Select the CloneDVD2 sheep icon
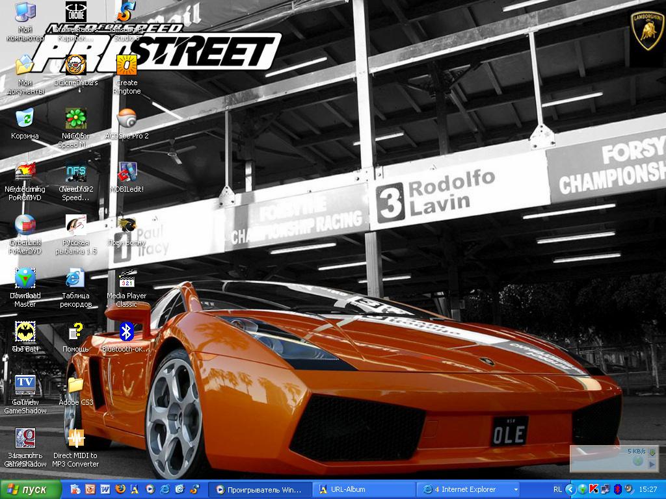 pos(76,65)
